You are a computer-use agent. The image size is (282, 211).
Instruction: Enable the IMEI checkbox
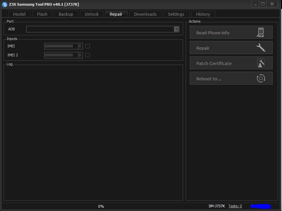87,46
